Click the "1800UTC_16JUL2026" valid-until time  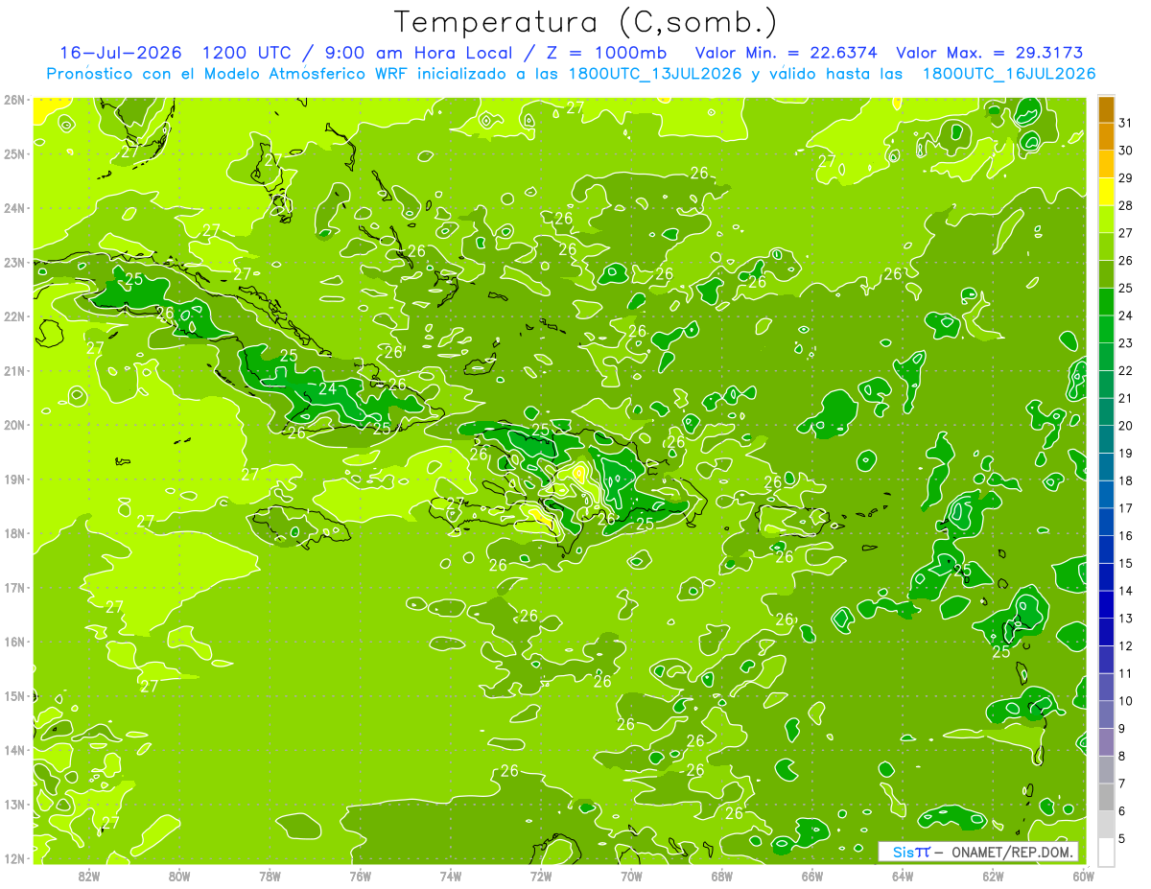1009,74
